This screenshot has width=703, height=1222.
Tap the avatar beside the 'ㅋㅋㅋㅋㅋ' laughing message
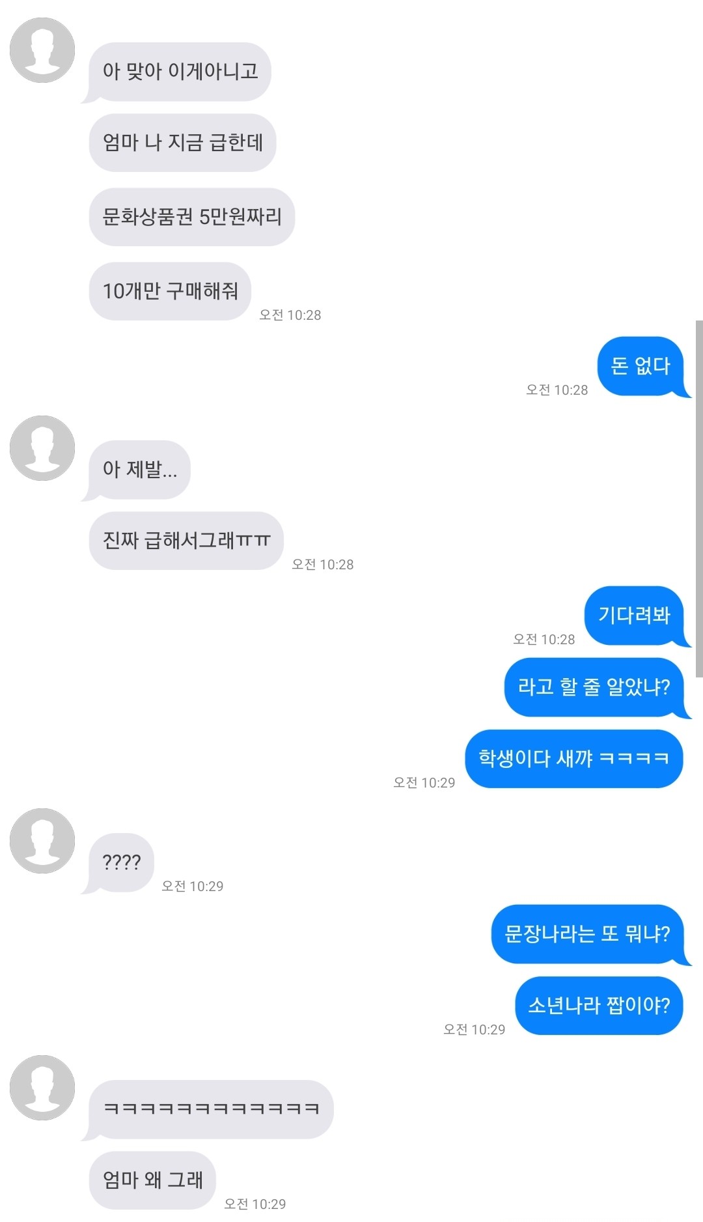(42, 1088)
